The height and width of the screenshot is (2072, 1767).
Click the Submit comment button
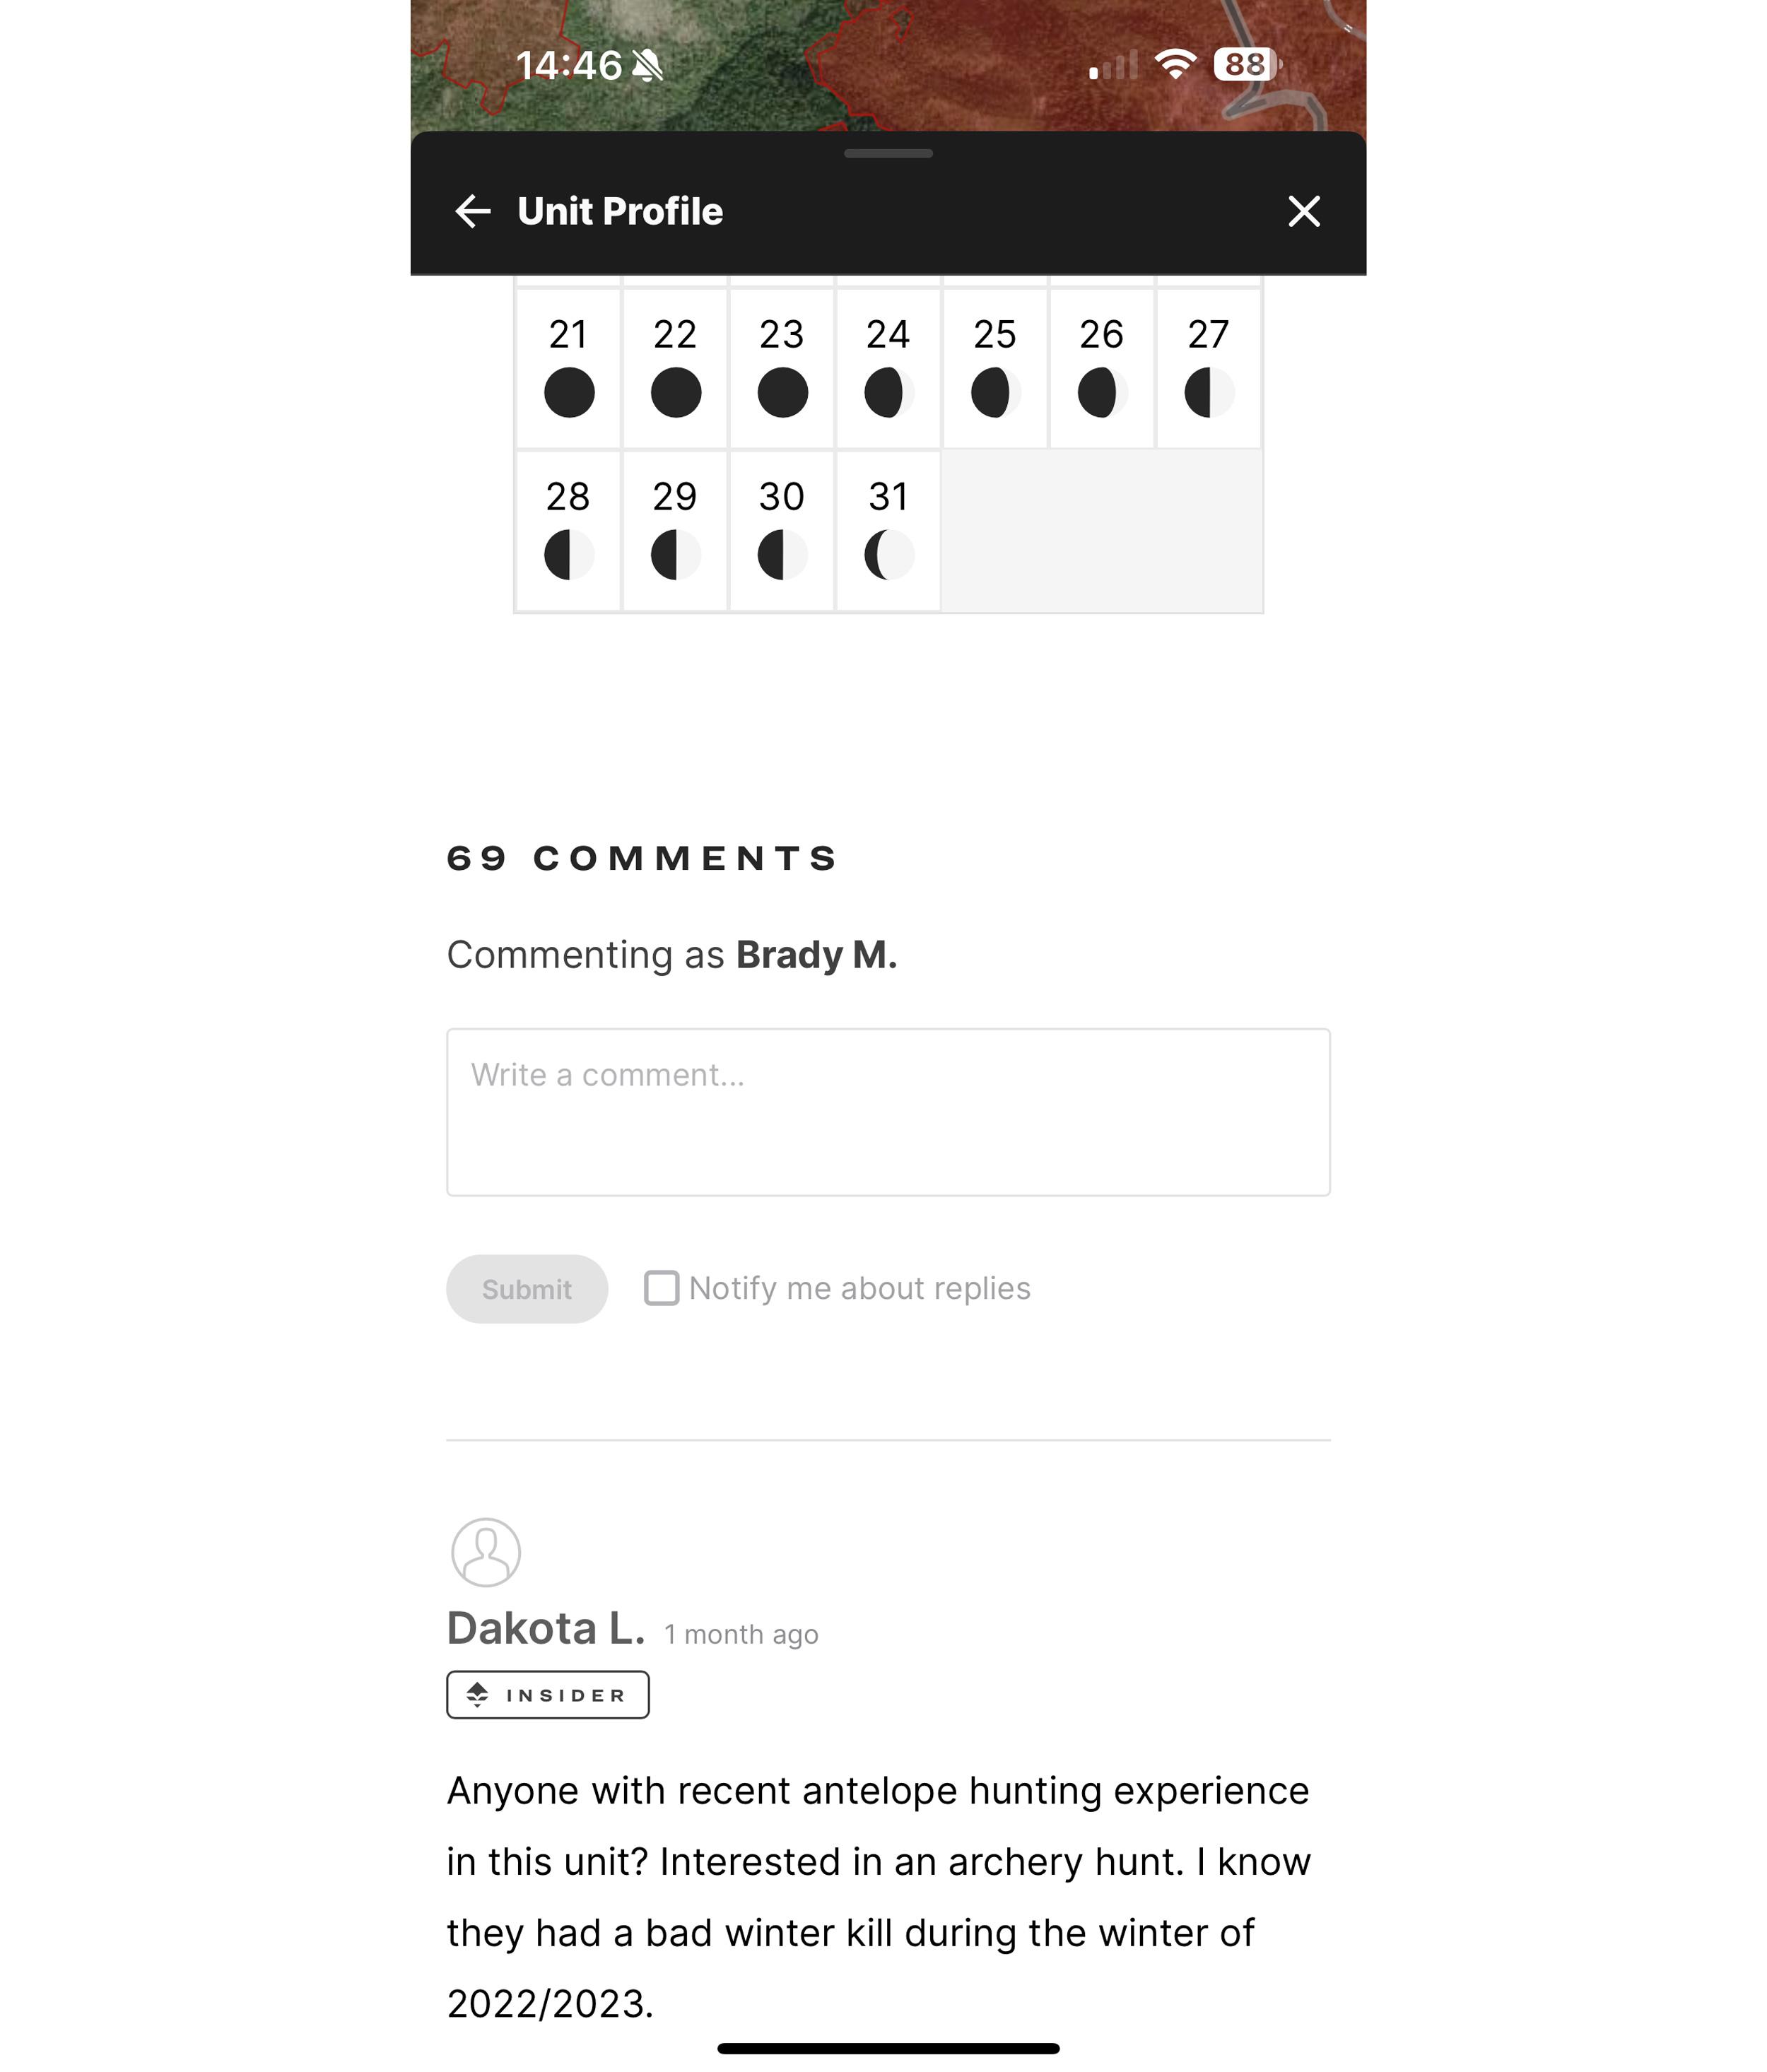pos(526,1288)
